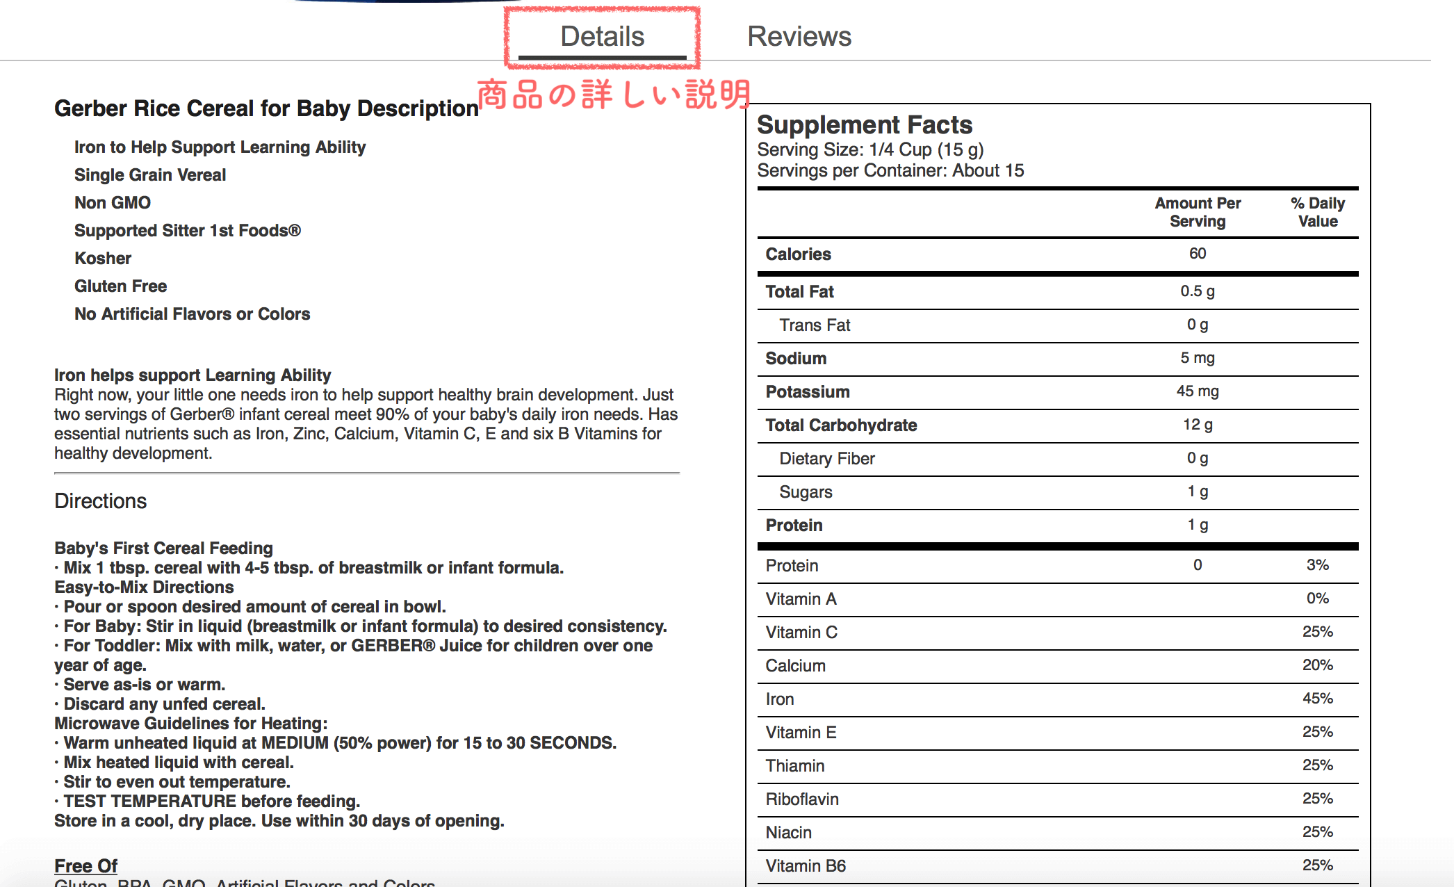1454x887 pixels.
Task: Click the Iron row label
Action: click(x=780, y=699)
